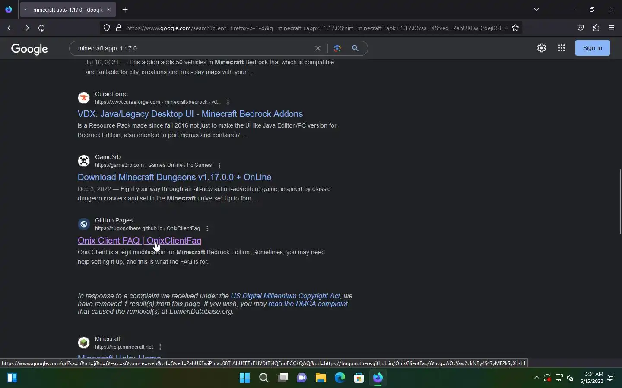622x388 pixels.
Task: Open VDX Java/Legacy Desktop UI result
Action: (x=190, y=114)
